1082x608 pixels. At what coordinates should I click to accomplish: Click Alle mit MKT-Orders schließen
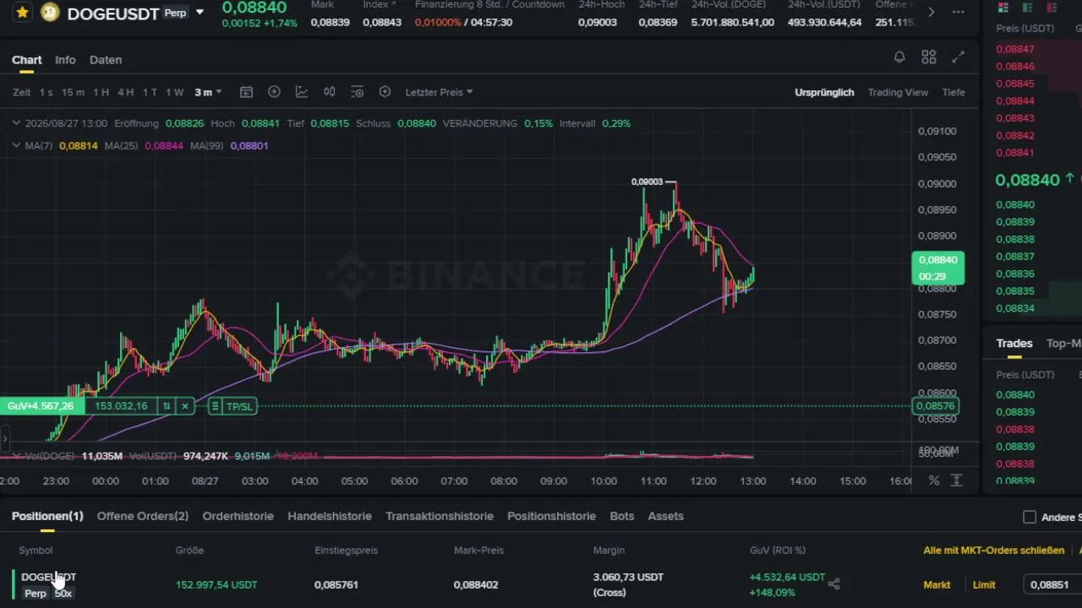(x=994, y=551)
